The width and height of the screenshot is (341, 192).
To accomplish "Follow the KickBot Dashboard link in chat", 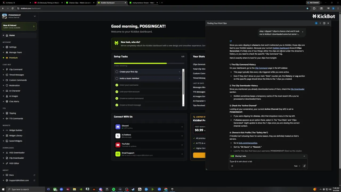I will 281,48.
